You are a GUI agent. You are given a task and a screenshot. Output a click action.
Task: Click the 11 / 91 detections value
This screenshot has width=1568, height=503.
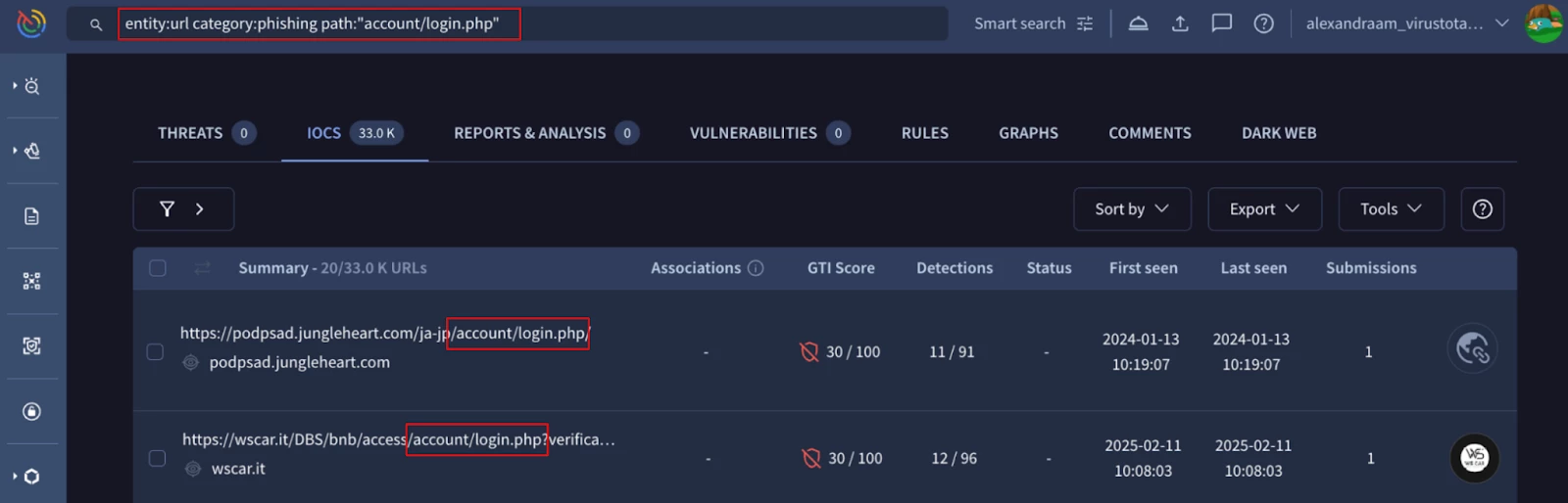[952, 351]
